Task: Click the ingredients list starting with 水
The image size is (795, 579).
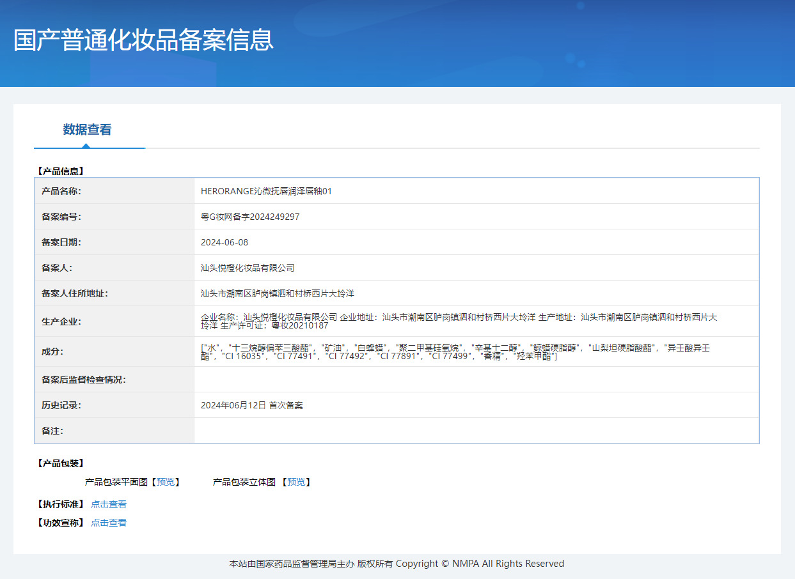Action: point(455,351)
